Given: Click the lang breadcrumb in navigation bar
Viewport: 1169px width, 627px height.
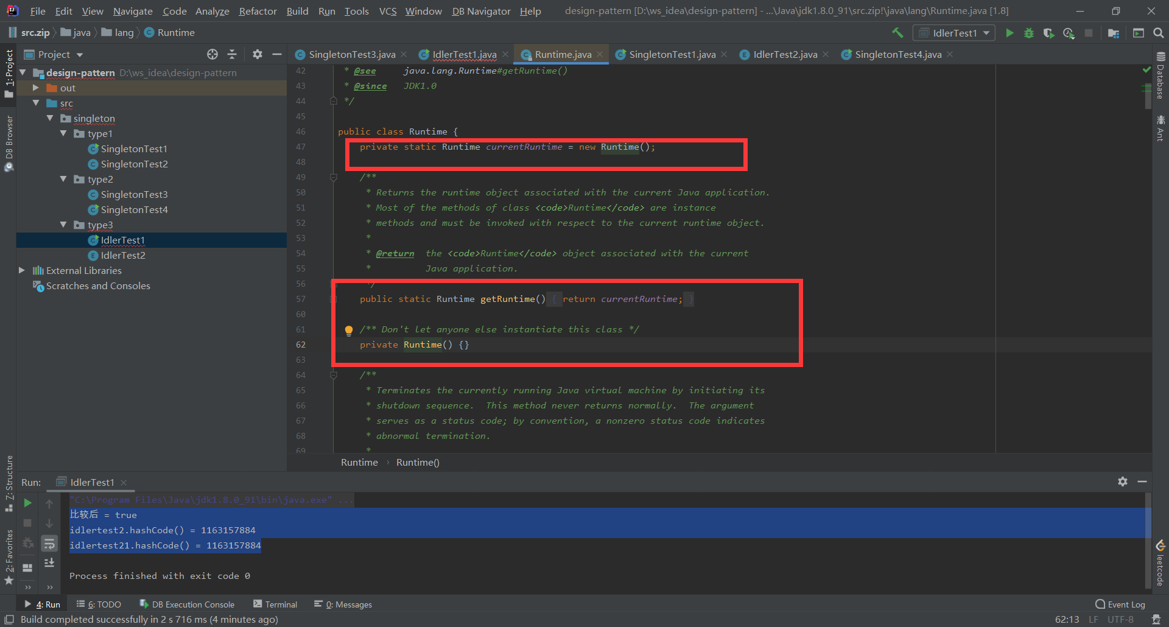Looking at the screenshot, I should point(124,33).
